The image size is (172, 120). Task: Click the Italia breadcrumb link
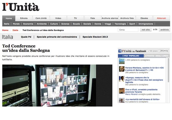[15, 30]
